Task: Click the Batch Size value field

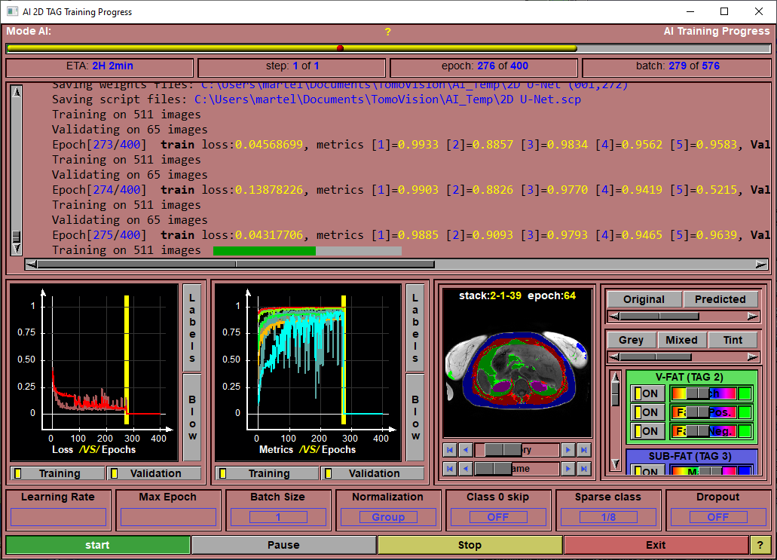Action: [277, 517]
